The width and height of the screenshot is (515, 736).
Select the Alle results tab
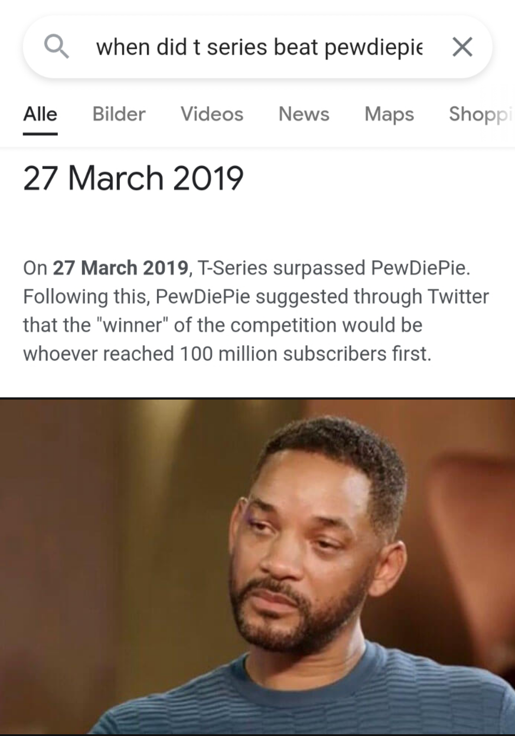coord(40,113)
